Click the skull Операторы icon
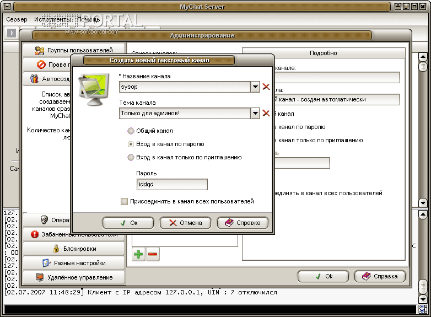Viewport: 431px width, 317px height. click(x=44, y=220)
